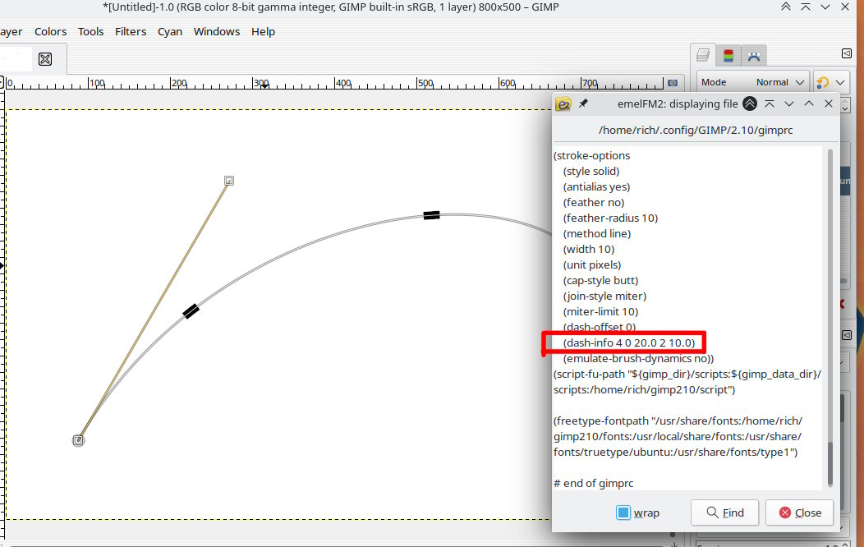
Task: Click the '(style solid)' line
Action: (591, 172)
